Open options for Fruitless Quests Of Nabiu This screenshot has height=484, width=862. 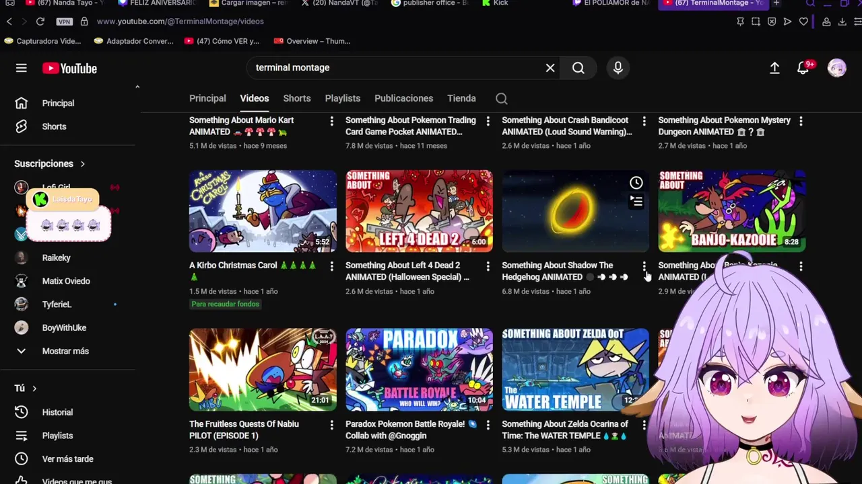pos(331,425)
